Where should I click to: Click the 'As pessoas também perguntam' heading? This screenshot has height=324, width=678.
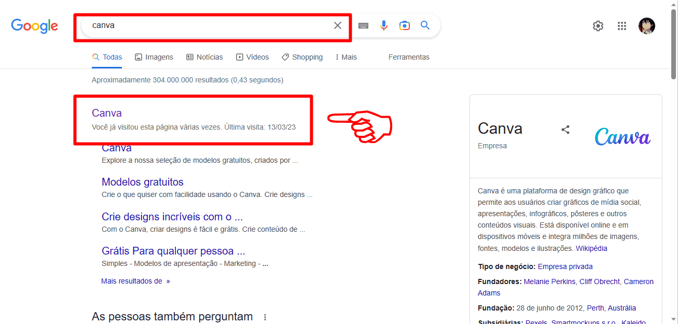click(172, 316)
